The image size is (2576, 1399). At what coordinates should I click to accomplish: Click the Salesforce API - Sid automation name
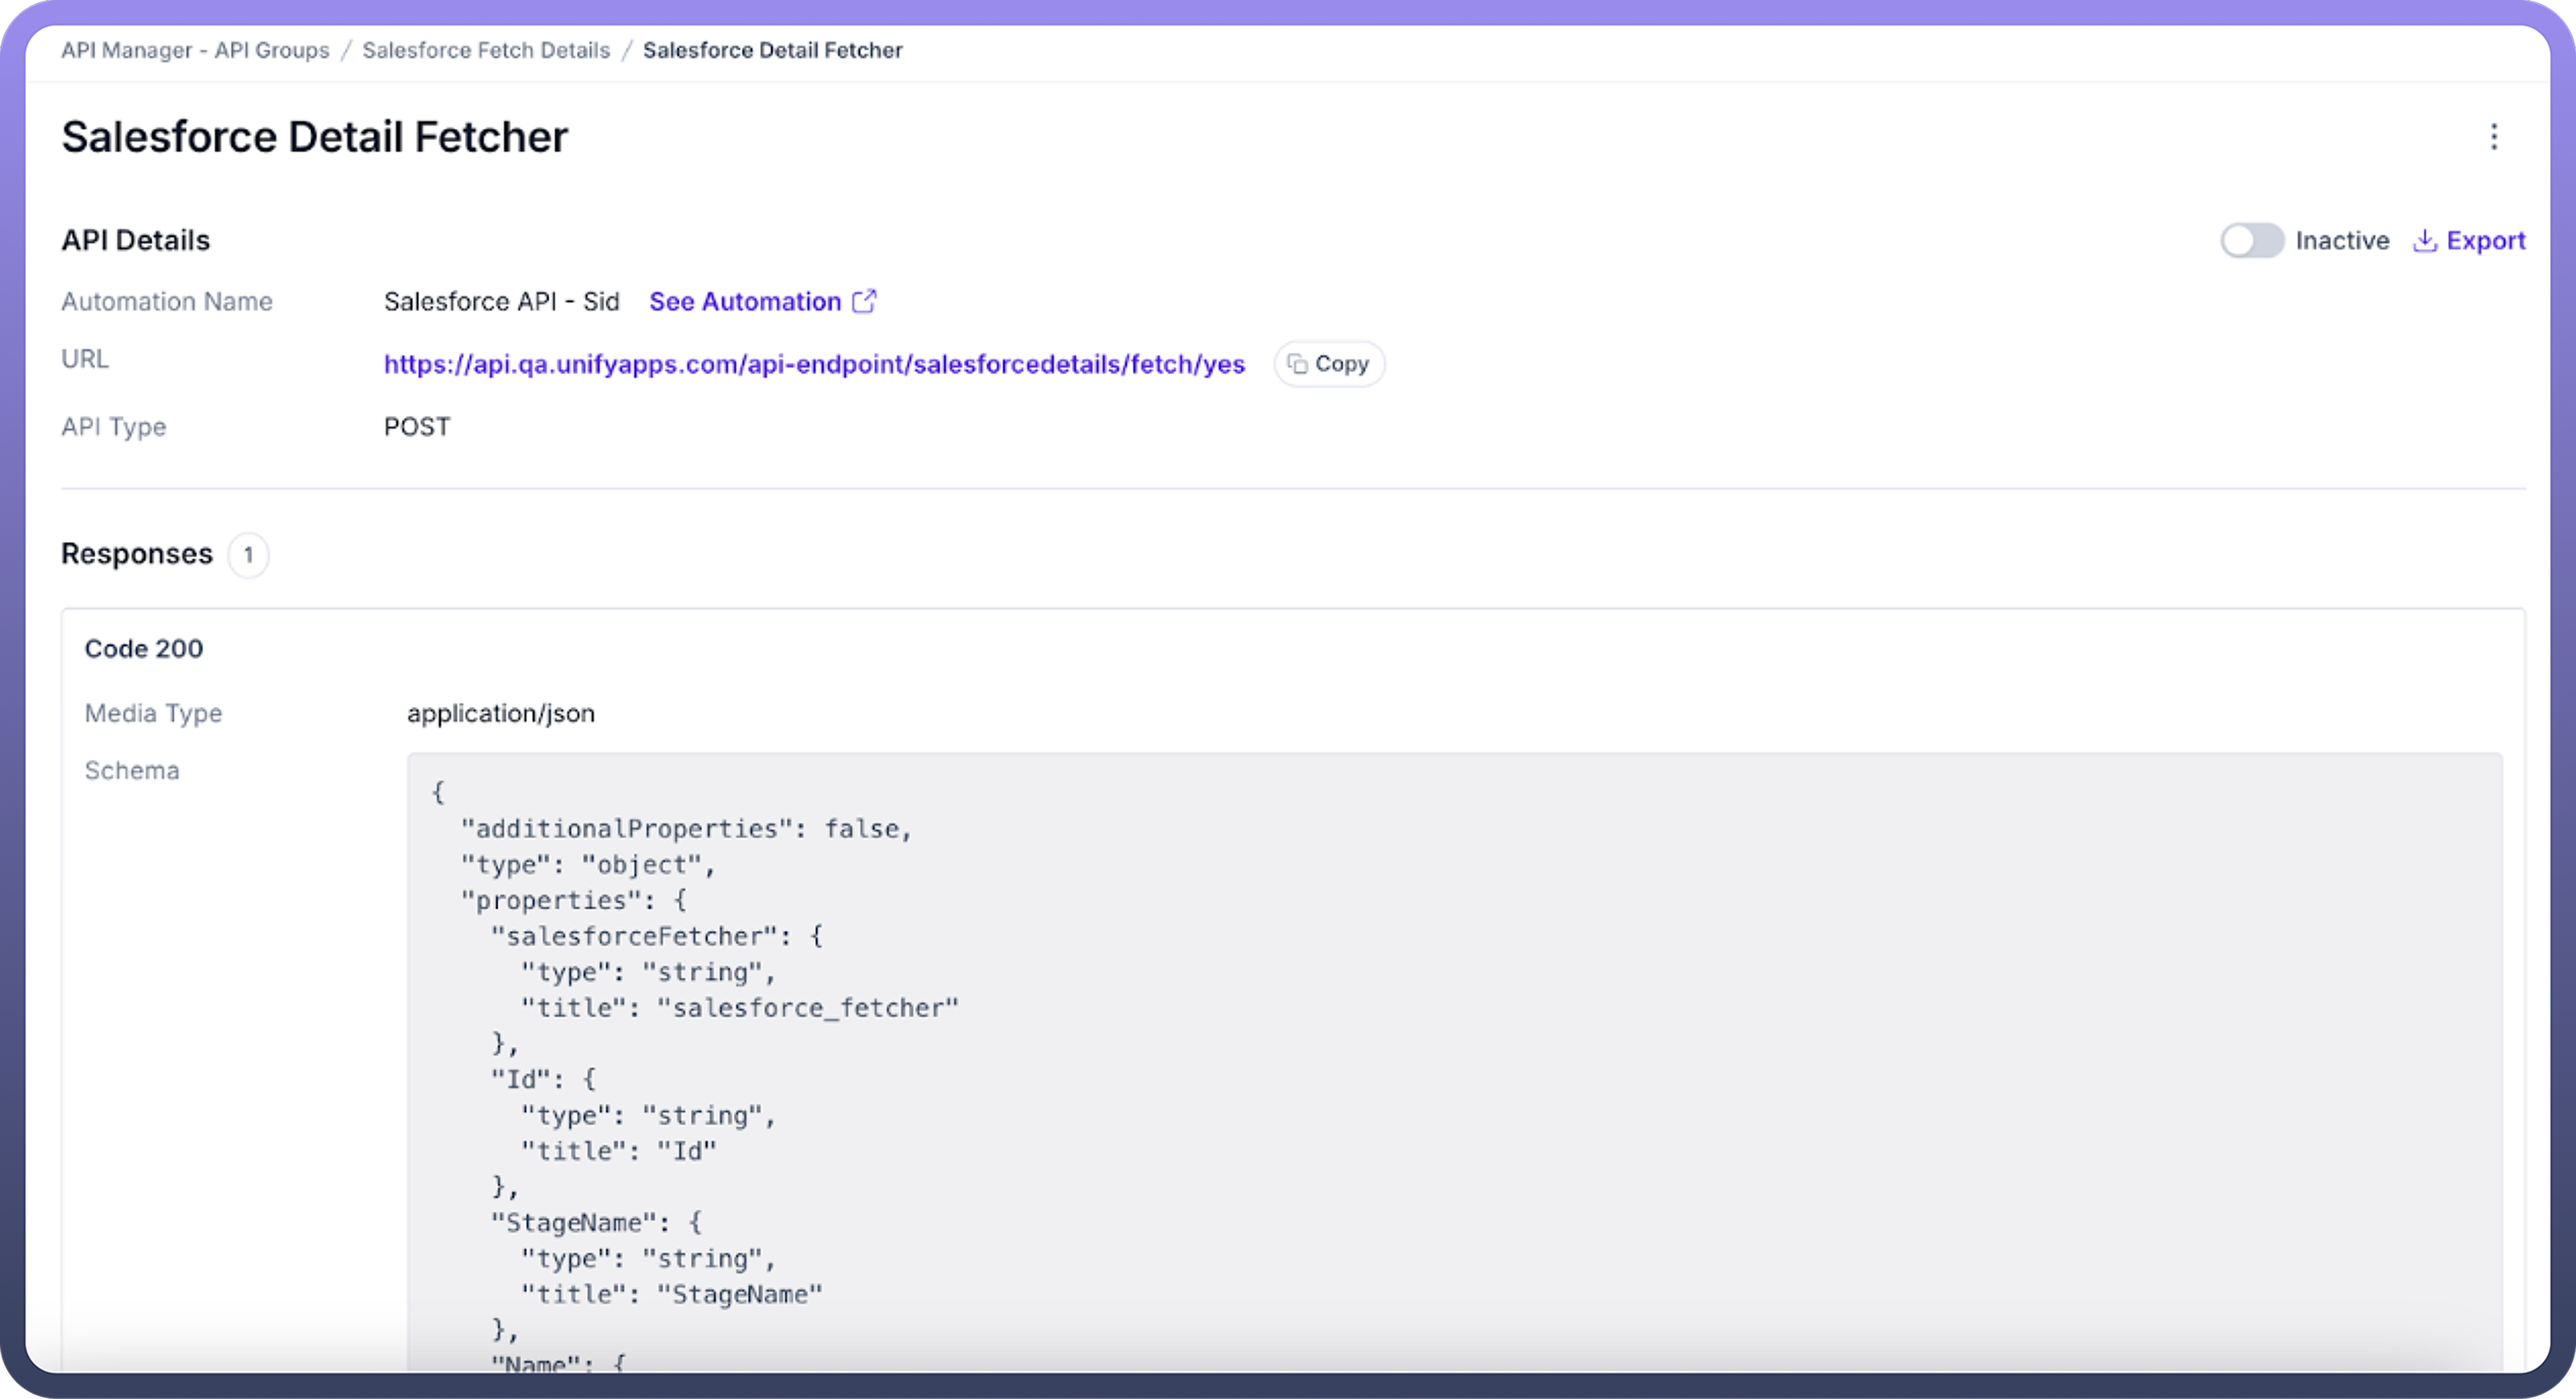pos(501,301)
